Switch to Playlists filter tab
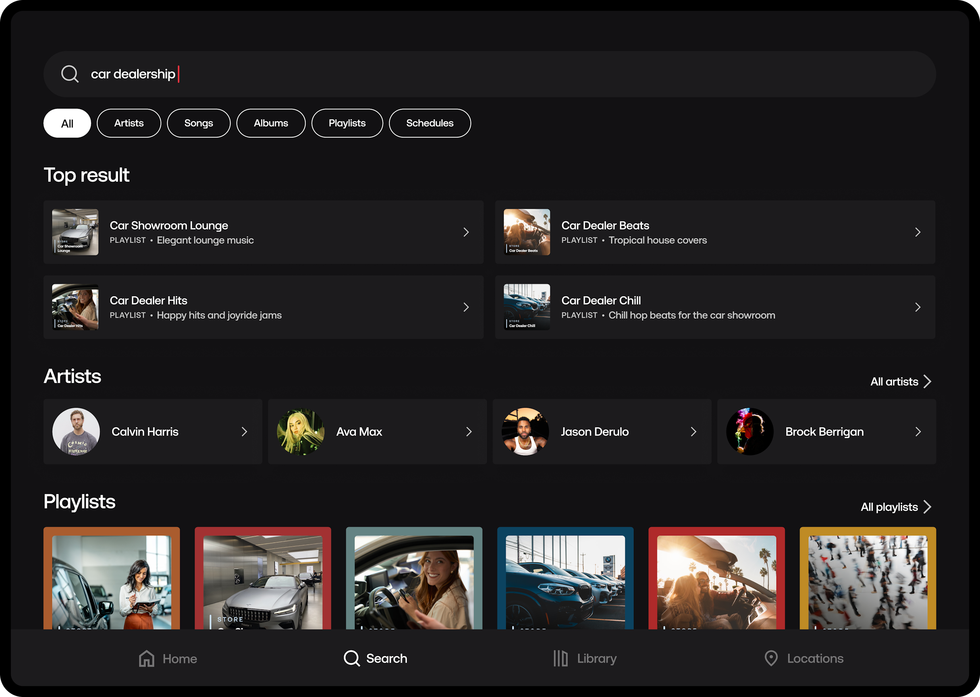This screenshot has width=980, height=697. pos(347,123)
